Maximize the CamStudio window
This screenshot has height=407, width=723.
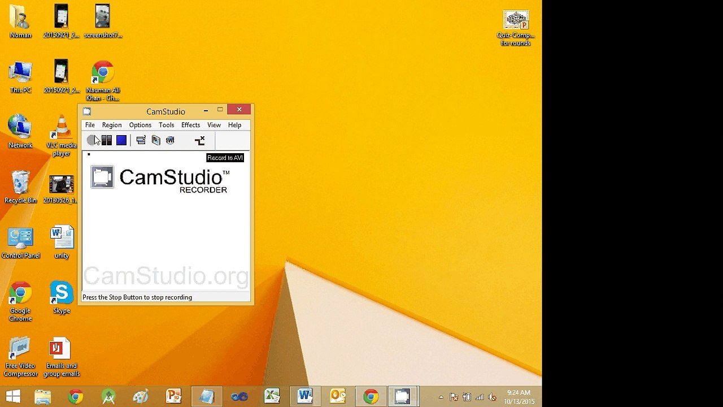coord(220,110)
